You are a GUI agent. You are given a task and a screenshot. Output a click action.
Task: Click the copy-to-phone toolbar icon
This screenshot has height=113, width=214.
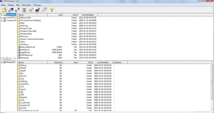17,10
